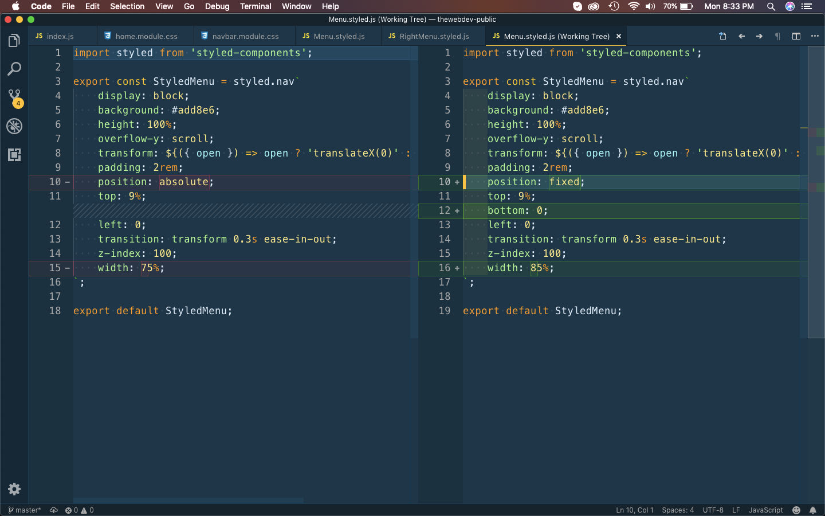
Task: Open Spotlight search in menu bar
Action: pos(771,6)
